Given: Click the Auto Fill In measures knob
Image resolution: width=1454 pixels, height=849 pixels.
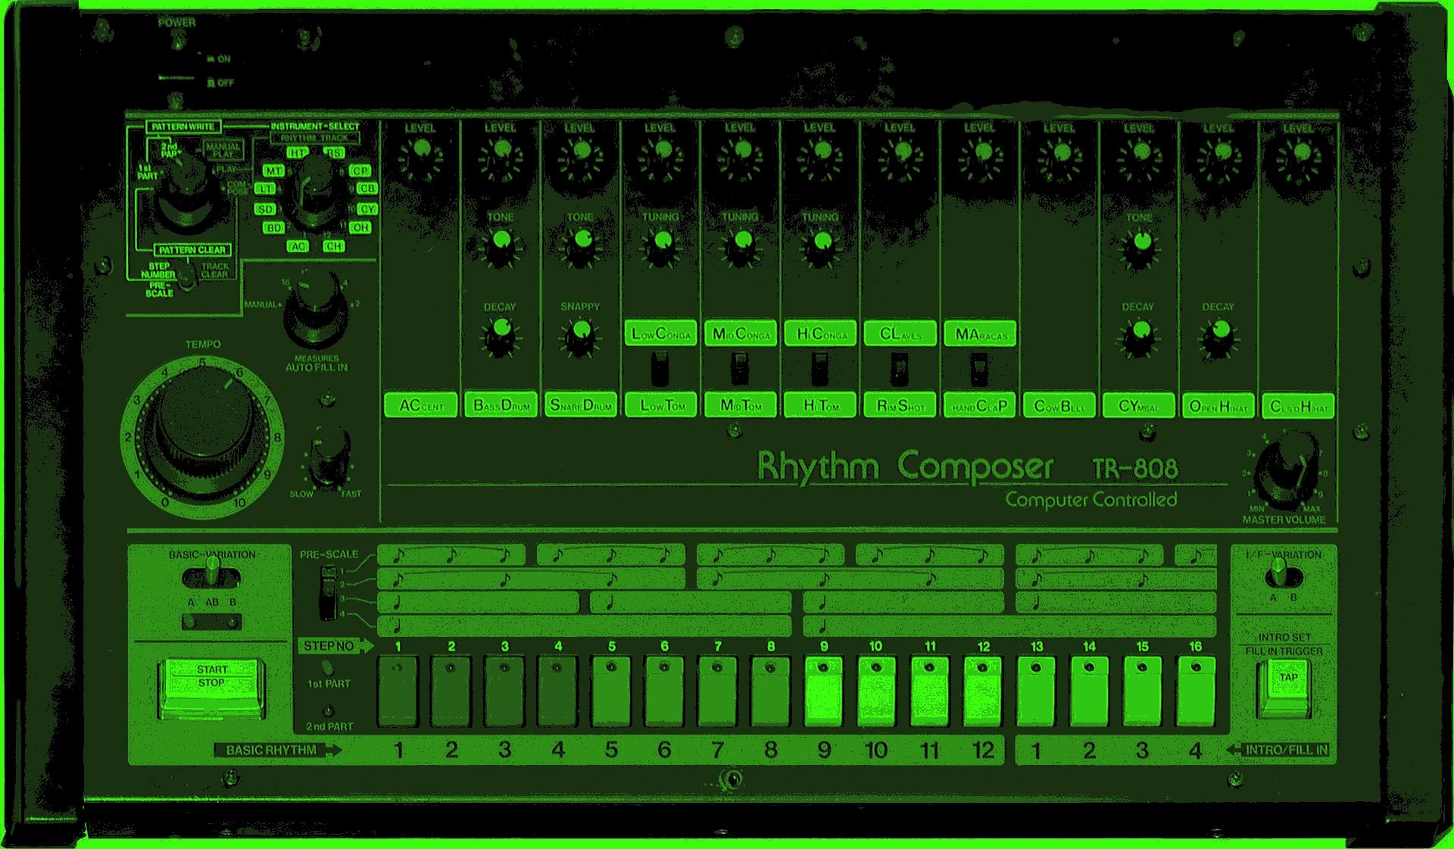Looking at the screenshot, I should click(315, 308).
